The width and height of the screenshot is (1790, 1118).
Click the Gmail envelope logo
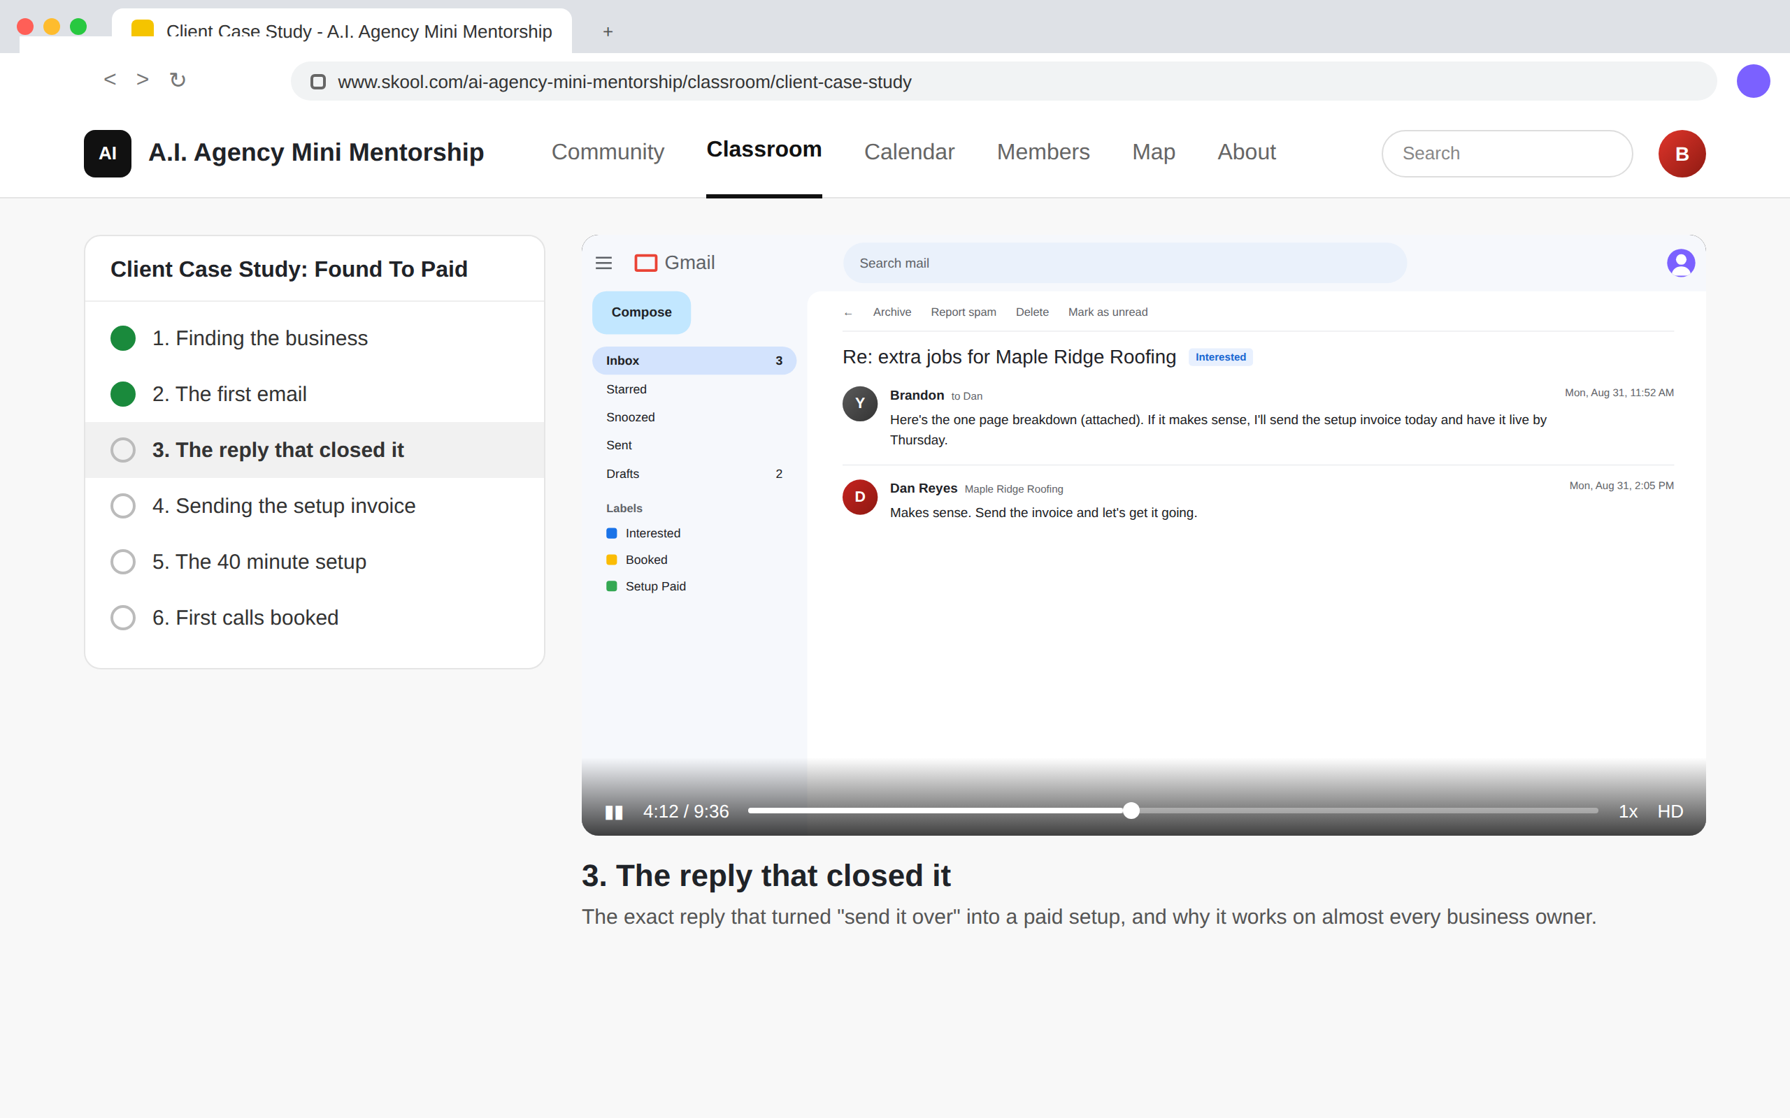coord(646,263)
